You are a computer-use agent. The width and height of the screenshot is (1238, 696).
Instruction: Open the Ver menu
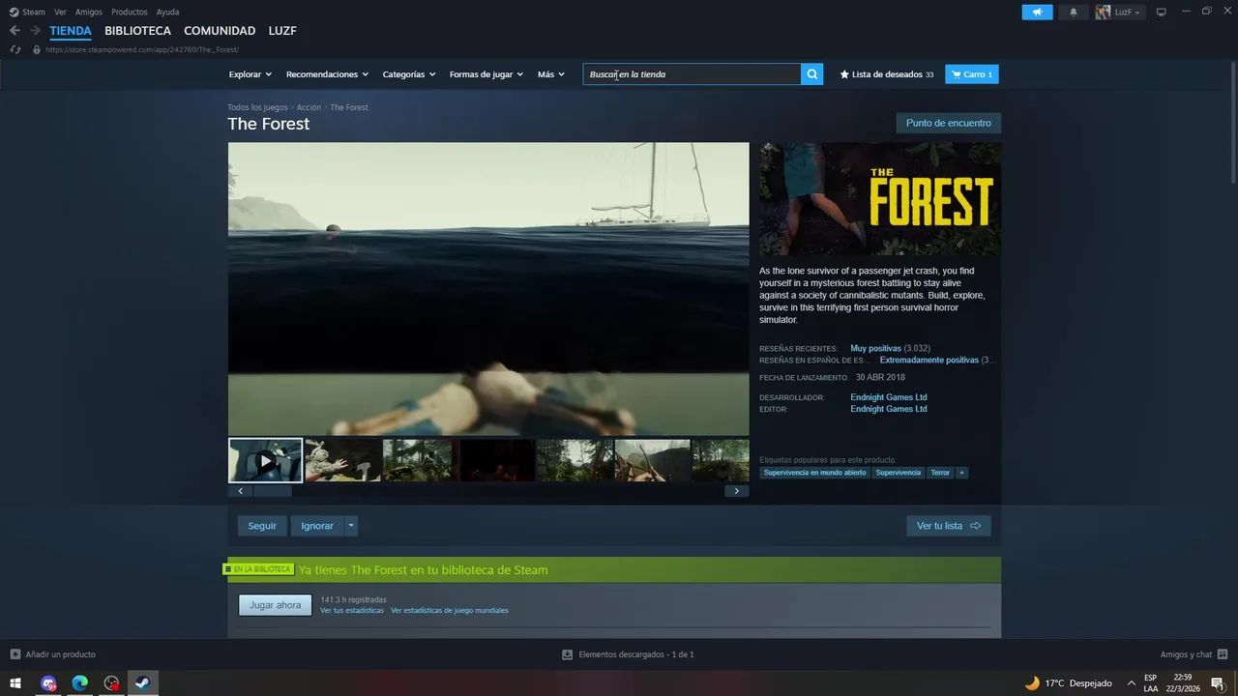tap(60, 12)
